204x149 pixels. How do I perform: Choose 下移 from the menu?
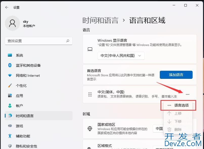pyautogui.click(x=178, y=121)
